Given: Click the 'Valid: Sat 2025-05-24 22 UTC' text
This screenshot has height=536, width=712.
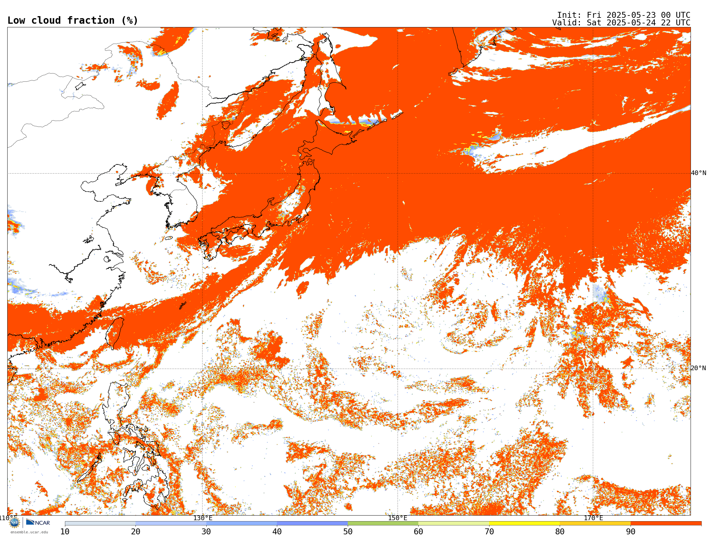Looking at the screenshot, I should click(x=621, y=23).
